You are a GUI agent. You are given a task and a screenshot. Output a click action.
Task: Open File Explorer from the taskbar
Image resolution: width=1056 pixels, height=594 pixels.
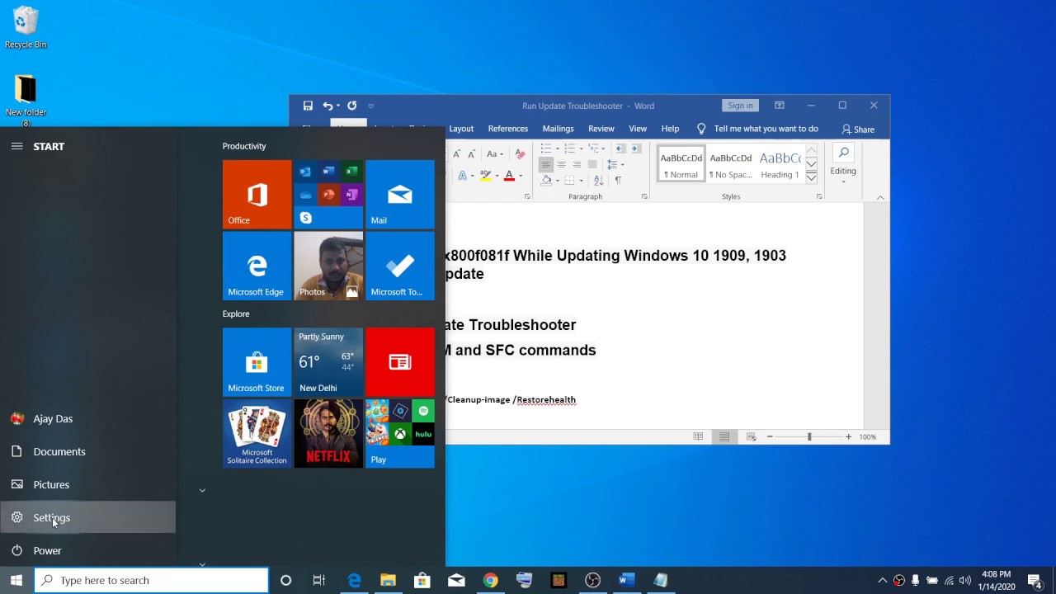pyautogui.click(x=388, y=580)
